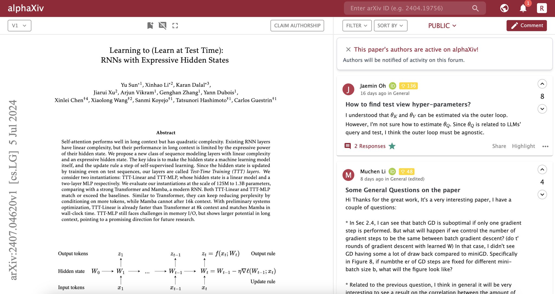Viewport: 555px width, 294px height.
Task: Click '8 days ago in General (edited)' timestamp
Action: pyautogui.click(x=392, y=179)
